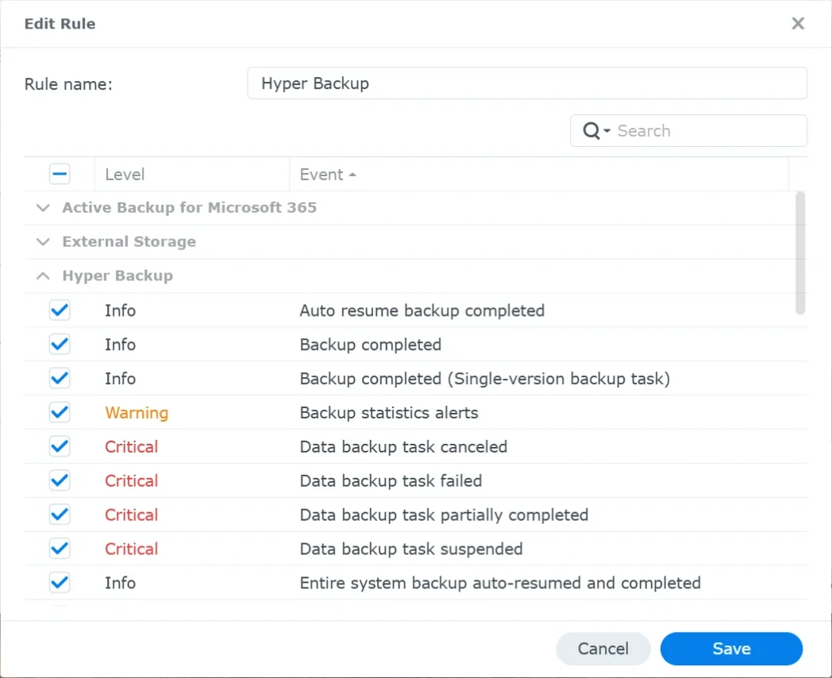Uncheck Backup statistics alerts checkbox
This screenshot has width=832, height=678.
60,412
